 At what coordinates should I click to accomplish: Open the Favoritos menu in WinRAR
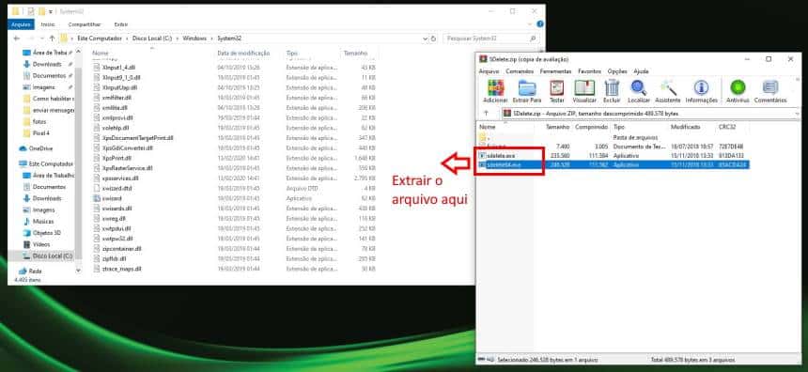[x=589, y=71]
